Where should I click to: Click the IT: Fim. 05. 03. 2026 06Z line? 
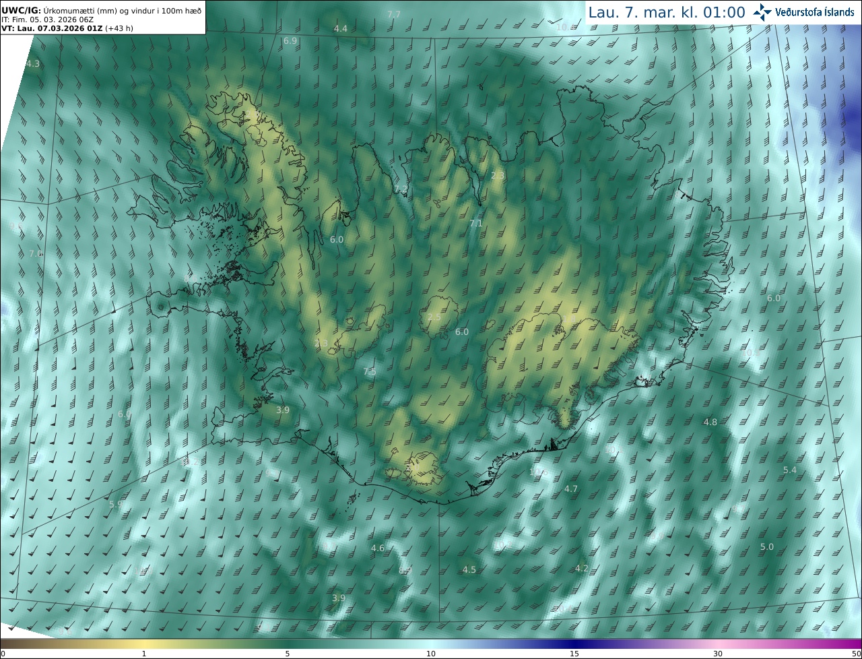tap(46, 20)
